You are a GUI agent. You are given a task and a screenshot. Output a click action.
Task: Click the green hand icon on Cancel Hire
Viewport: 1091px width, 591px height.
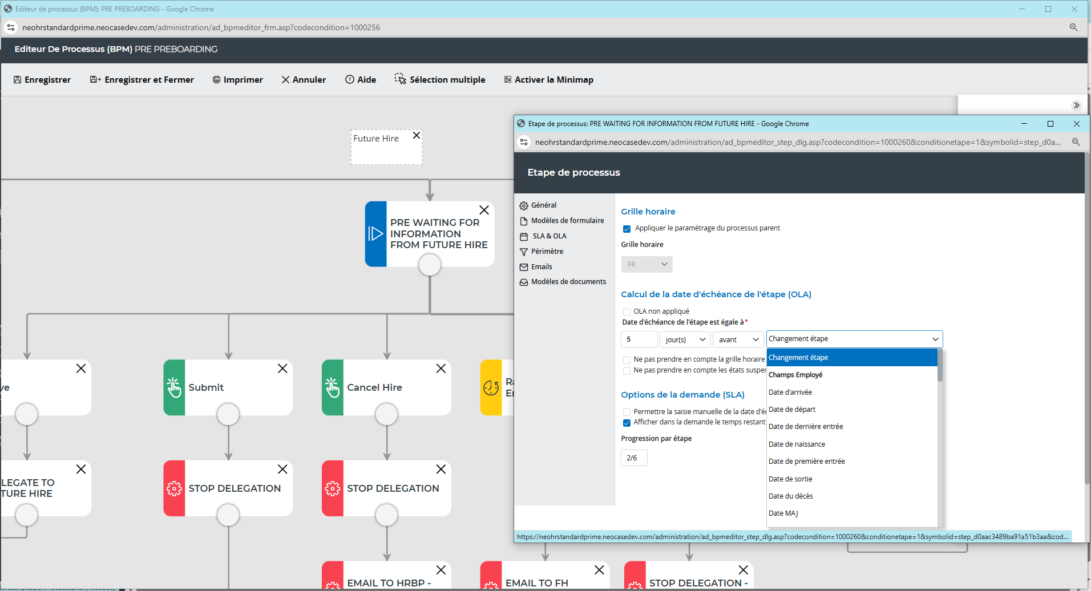coord(332,387)
